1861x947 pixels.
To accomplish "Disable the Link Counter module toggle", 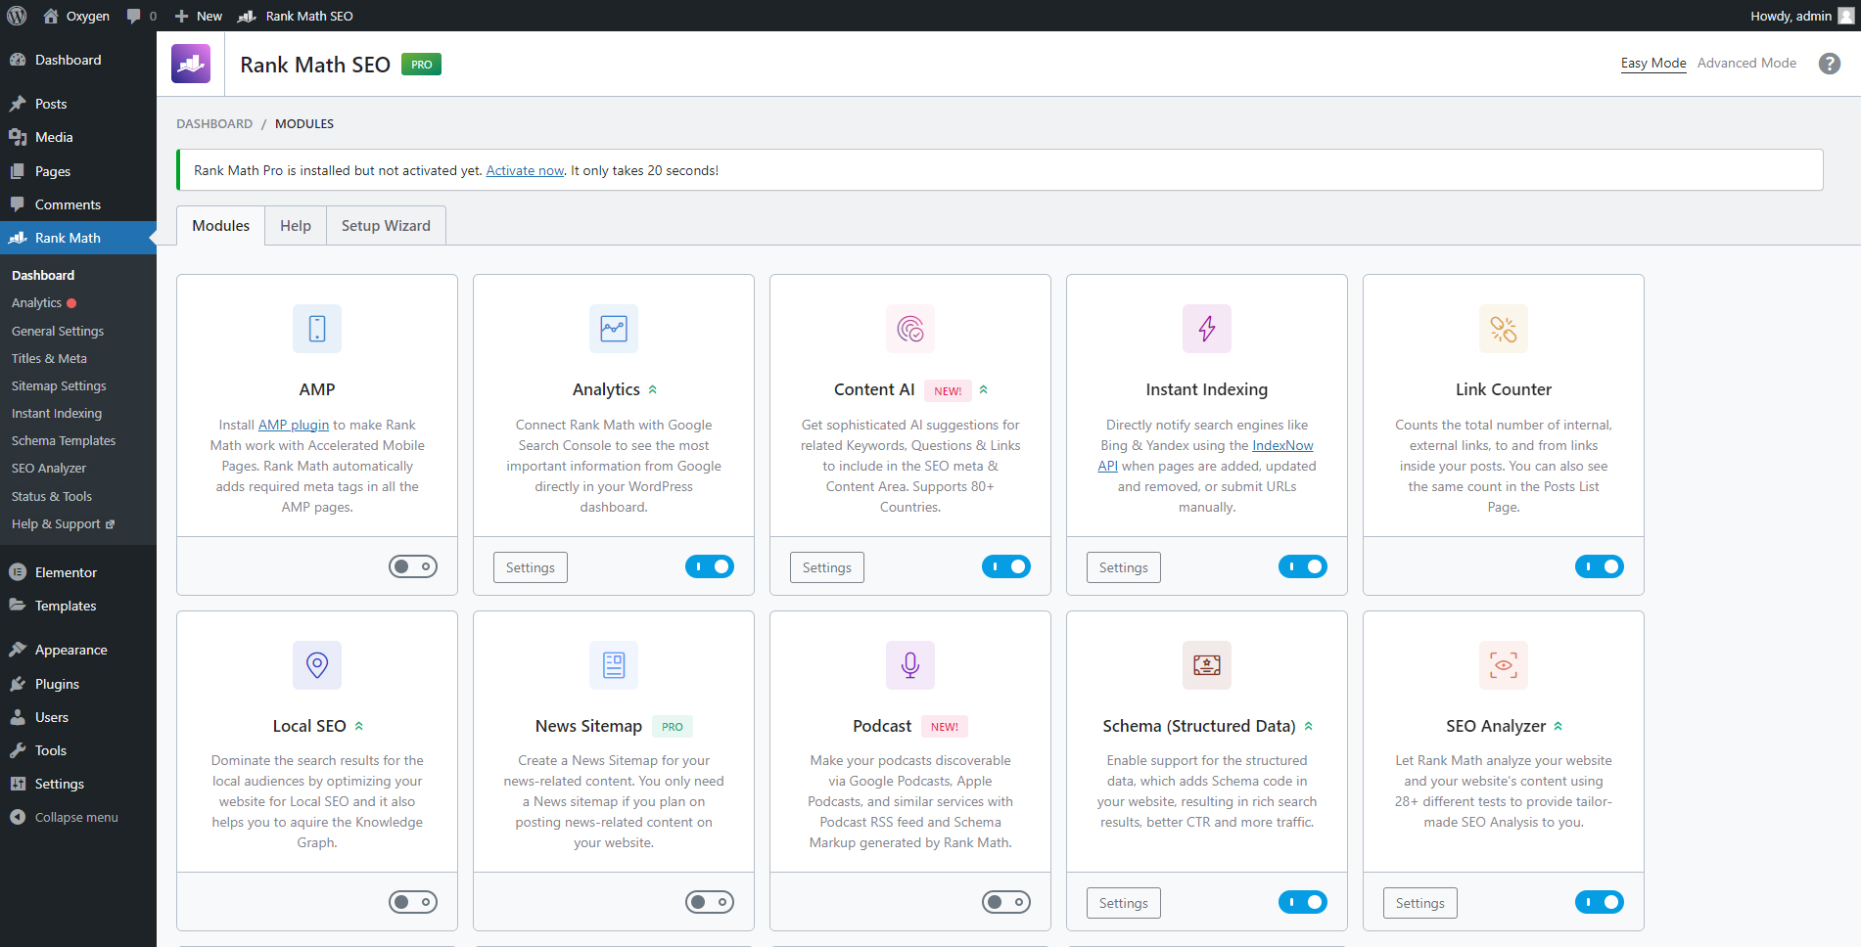I will pyautogui.click(x=1599, y=566).
